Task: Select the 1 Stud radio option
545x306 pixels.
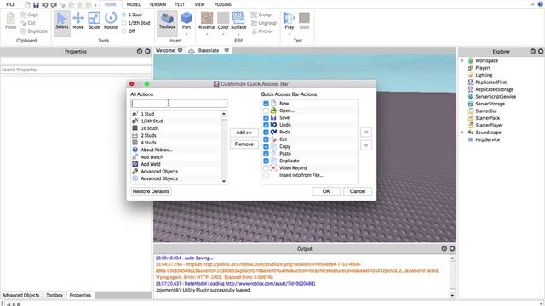Action: coord(124,14)
